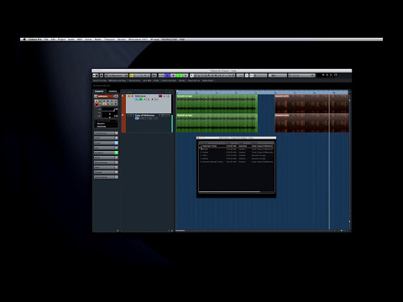Select the bottom row in Edit History list
Image resolution: width=403 pixels, height=302 pixels.
tap(237, 162)
